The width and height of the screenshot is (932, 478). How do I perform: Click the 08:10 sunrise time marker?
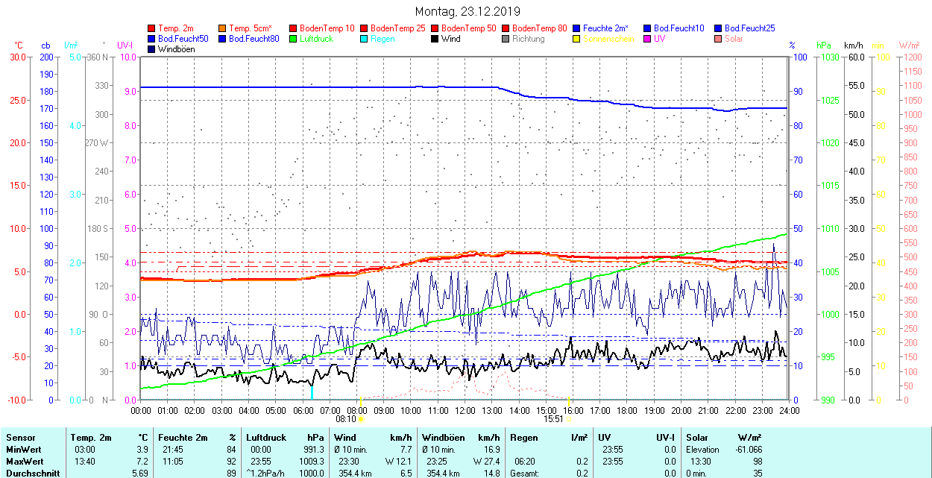345,419
